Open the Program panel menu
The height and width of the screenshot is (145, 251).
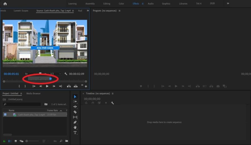(119, 11)
